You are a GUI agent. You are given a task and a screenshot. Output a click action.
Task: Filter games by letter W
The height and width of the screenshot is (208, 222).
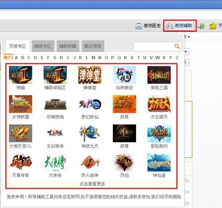[x=158, y=57]
